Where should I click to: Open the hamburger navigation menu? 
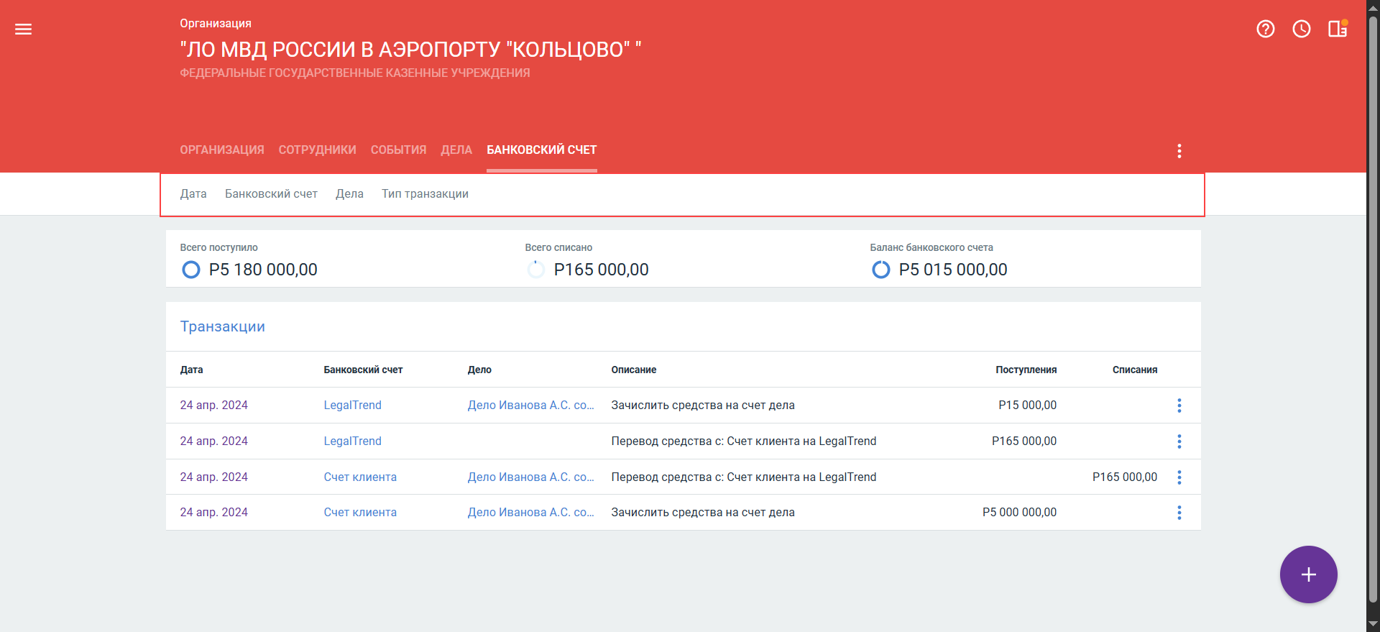coord(23,29)
